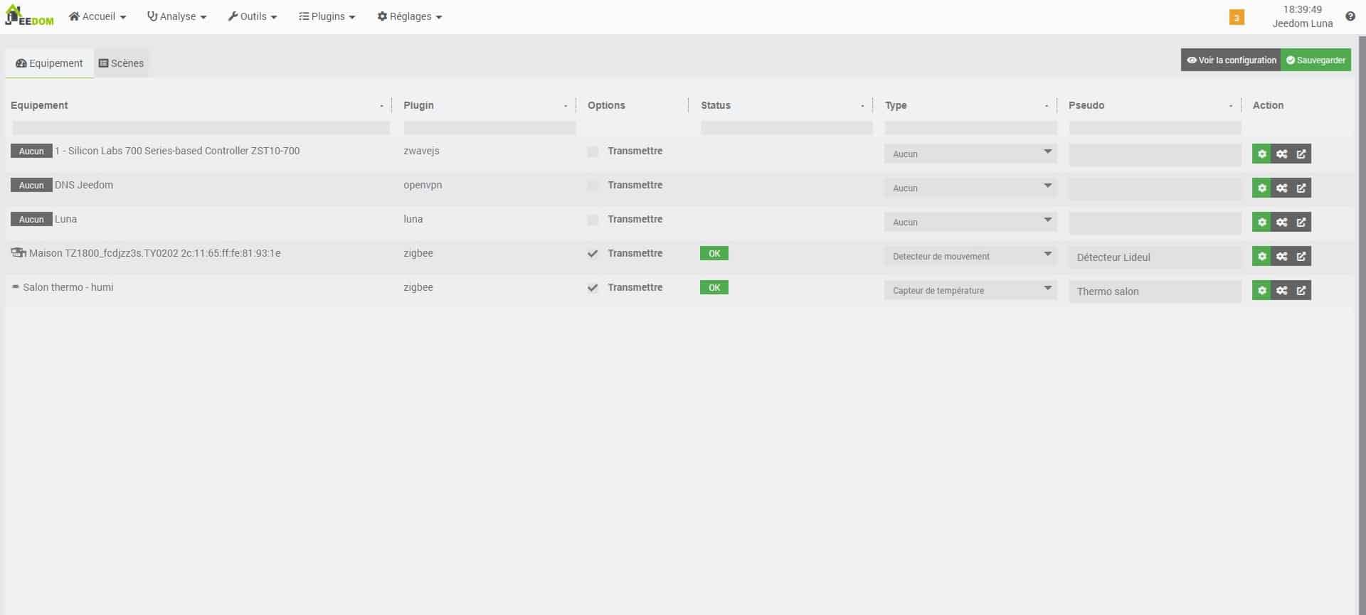Click the Aucun label beside Luna
The width and height of the screenshot is (1366, 615).
pos(31,219)
